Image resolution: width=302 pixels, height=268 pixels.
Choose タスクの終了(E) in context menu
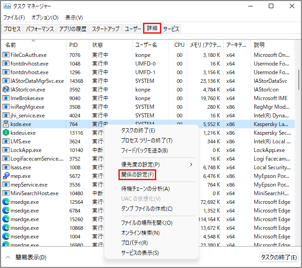138,131
